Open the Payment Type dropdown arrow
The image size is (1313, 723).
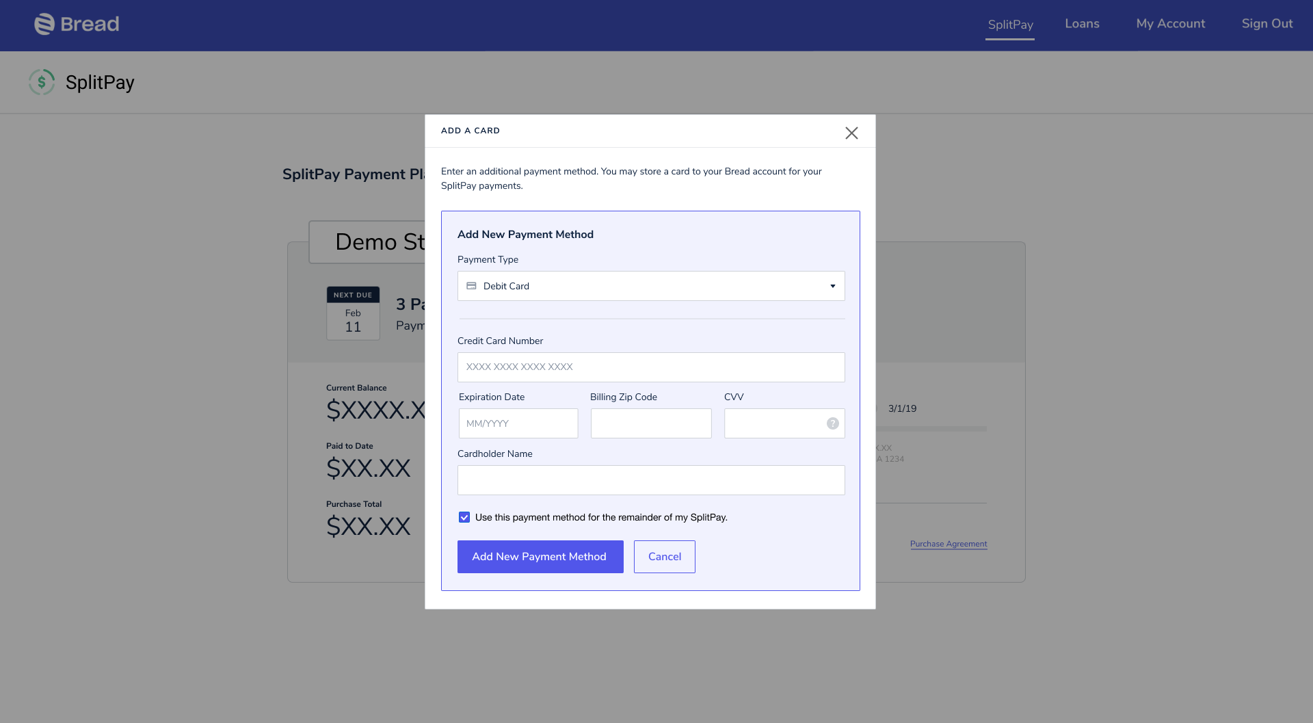tap(833, 286)
